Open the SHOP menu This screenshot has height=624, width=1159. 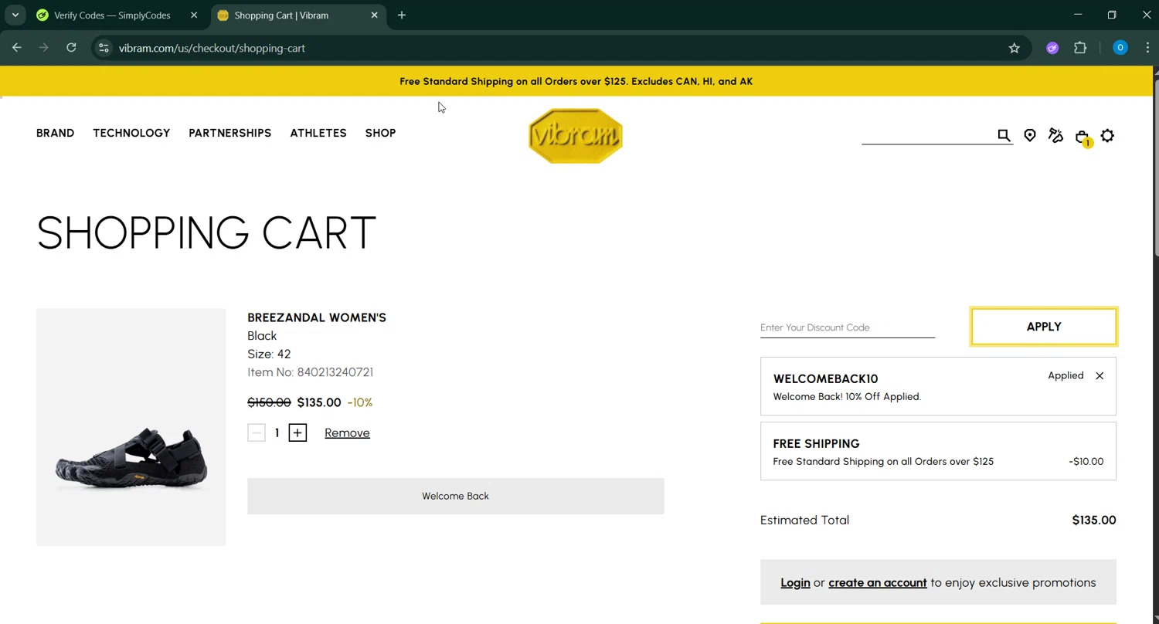[380, 133]
